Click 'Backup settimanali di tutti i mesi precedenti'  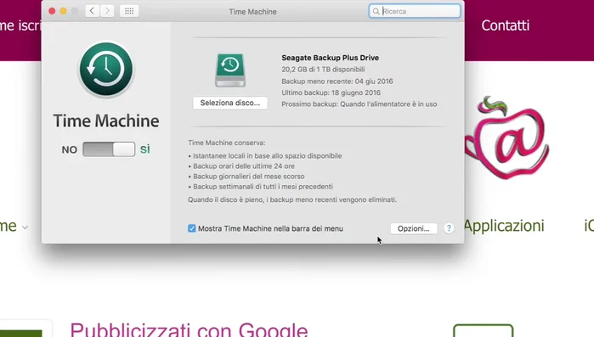coord(261,187)
